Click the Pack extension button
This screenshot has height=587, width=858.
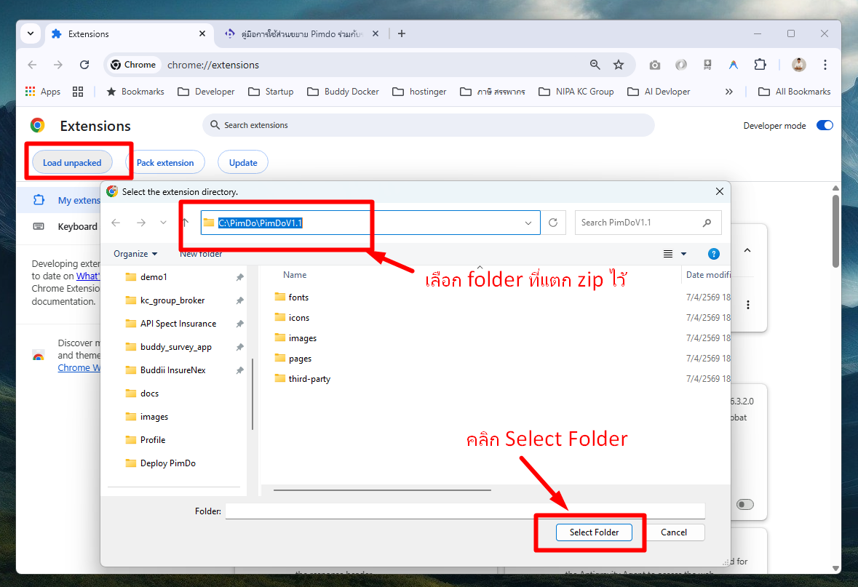(x=165, y=163)
